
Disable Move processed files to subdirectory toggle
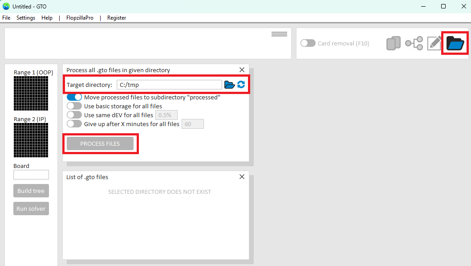pyautogui.click(x=74, y=97)
